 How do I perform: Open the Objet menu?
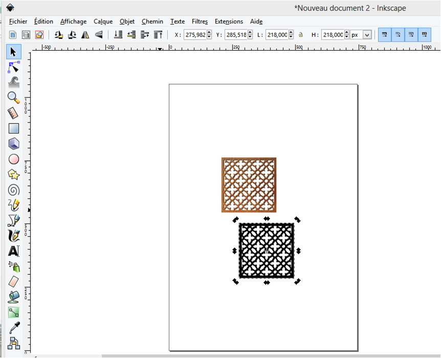point(127,21)
